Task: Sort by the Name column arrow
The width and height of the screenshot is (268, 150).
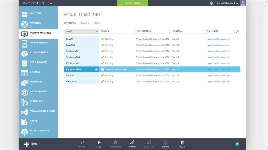Action: point(97,31)
